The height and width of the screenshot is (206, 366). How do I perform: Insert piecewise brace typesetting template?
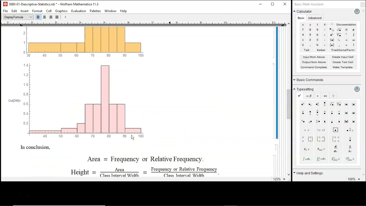coord(336,139)
